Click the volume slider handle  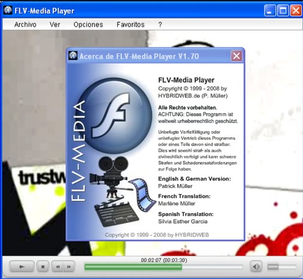[x=273, y=267]
